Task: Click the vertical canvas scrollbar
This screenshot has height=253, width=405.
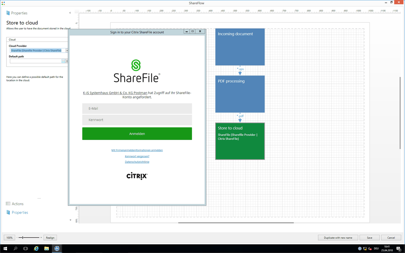Action: click(400, 113)
